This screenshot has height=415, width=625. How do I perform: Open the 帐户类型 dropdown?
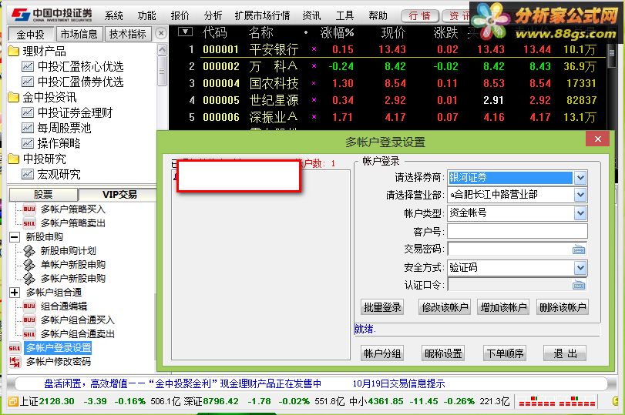(580, 213)
